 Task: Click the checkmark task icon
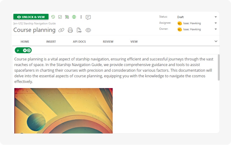(60, 17)
